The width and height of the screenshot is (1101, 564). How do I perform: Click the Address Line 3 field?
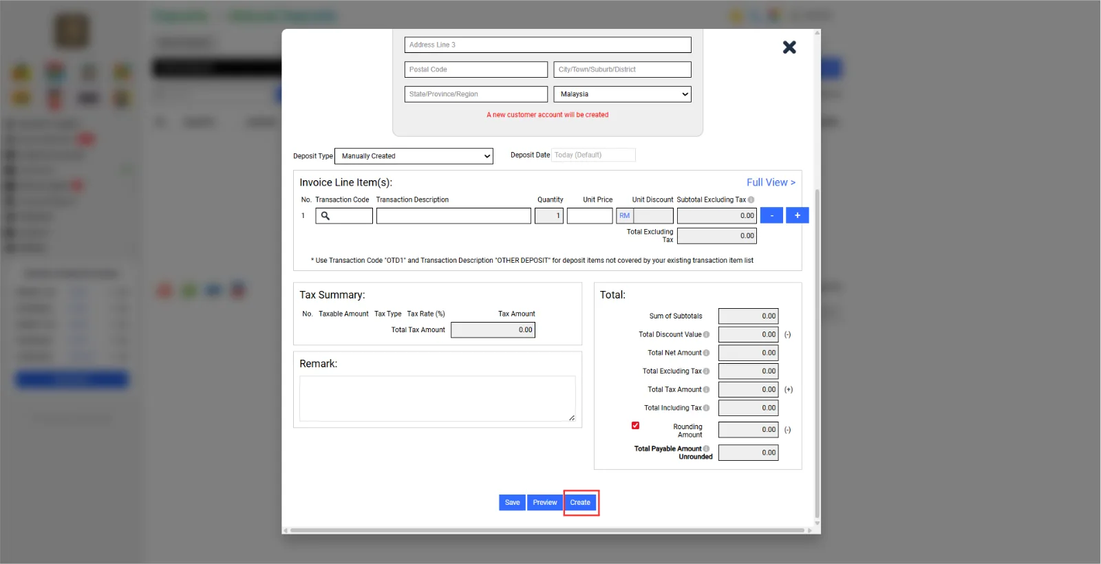(548, 45)
